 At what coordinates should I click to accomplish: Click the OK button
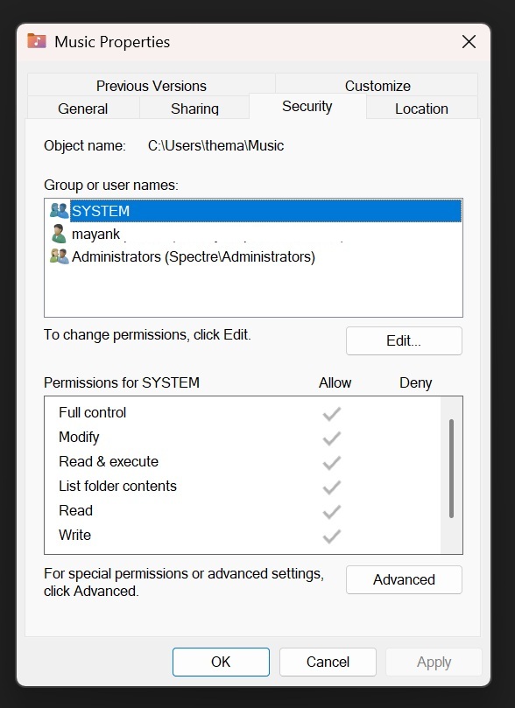pyautogui.click(x=220, y=662)
